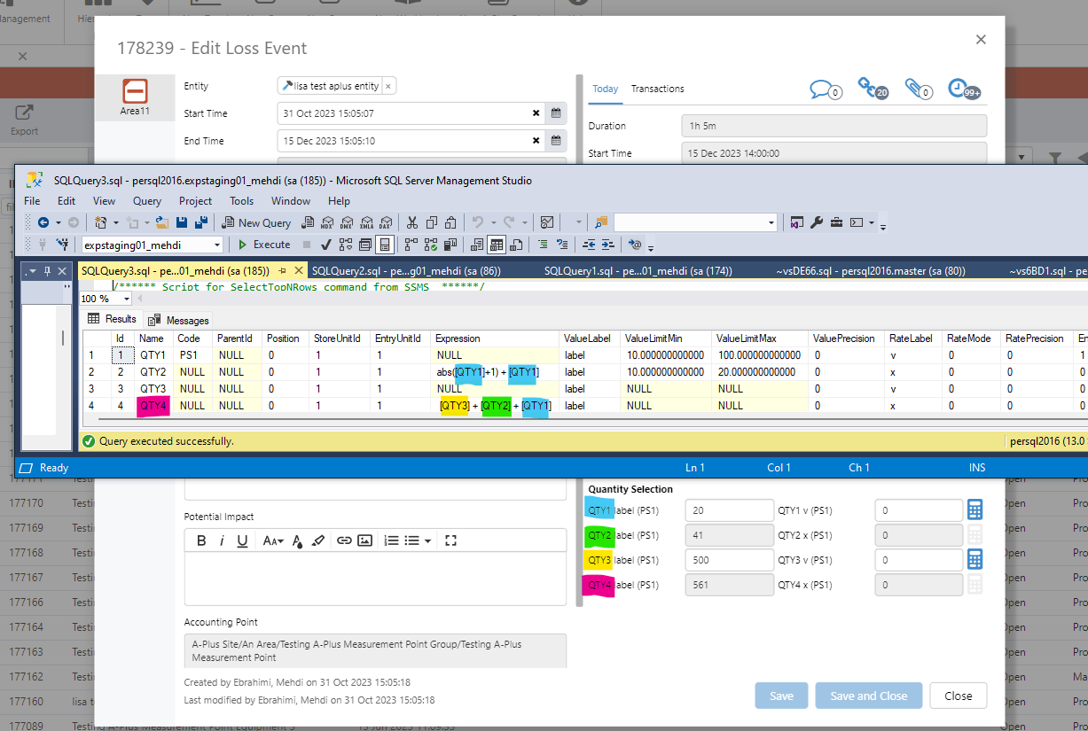Click New Query in the SSMS toolbar

coord(256,222)
